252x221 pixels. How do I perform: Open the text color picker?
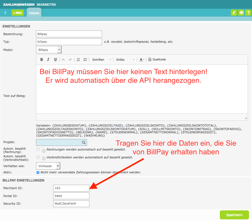pyautogui.click(x=142, y=60)
